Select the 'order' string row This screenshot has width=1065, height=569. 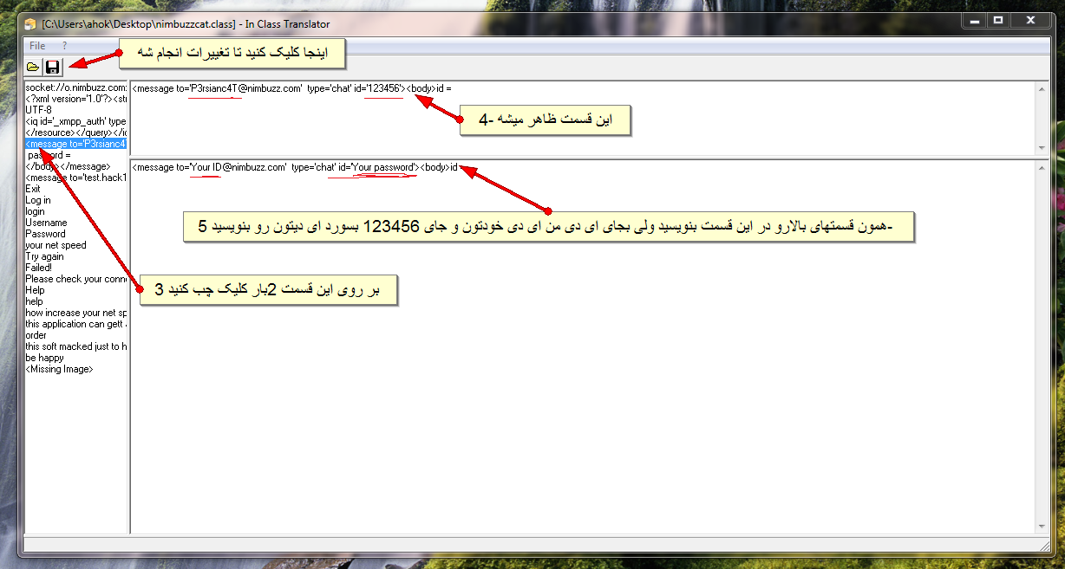pos(76,335)
